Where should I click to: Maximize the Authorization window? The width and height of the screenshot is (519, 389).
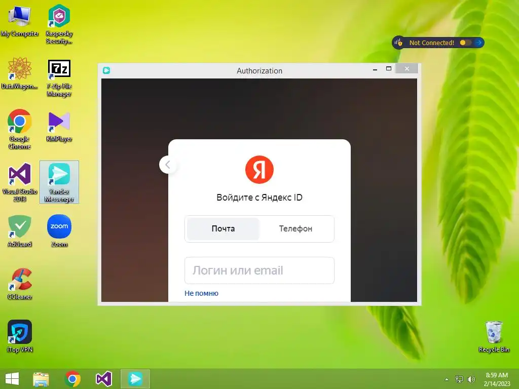[389, 69]
